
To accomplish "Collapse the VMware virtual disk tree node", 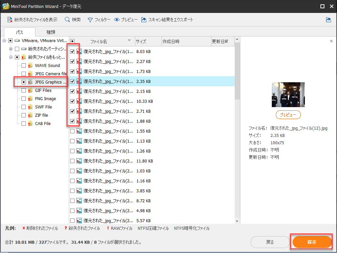I will 3,40.
